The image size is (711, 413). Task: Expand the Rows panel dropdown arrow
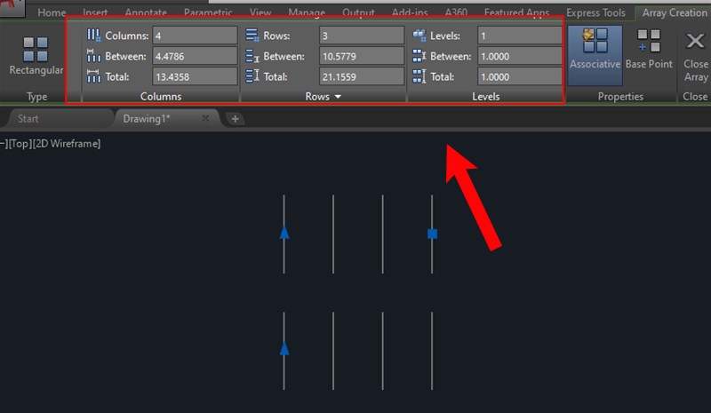[338, 97]
